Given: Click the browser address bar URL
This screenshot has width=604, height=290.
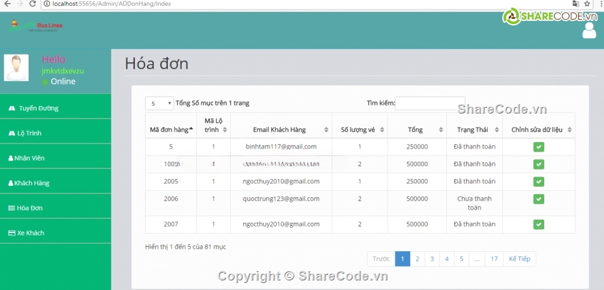Looking at the screenshot, I should (x=112, y=4).
